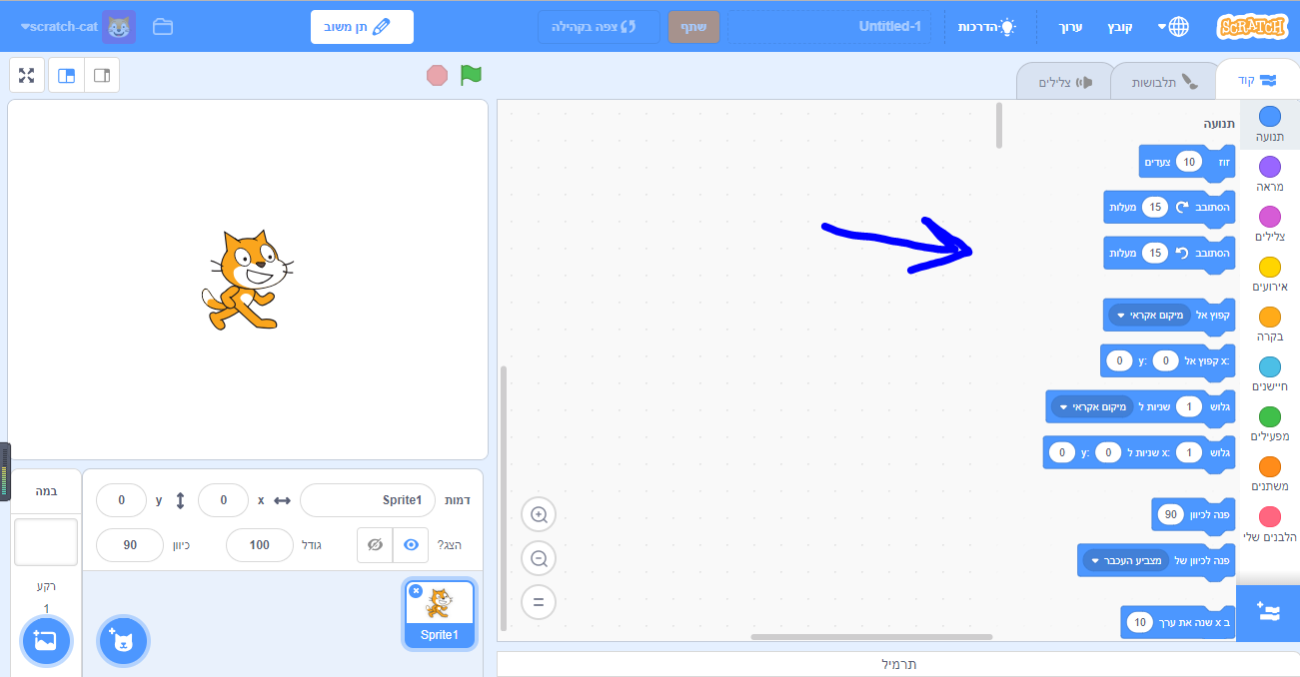The image size is (1300, 677).
Task: Click the Add Sprite cat icon
Action: (122, 641)
